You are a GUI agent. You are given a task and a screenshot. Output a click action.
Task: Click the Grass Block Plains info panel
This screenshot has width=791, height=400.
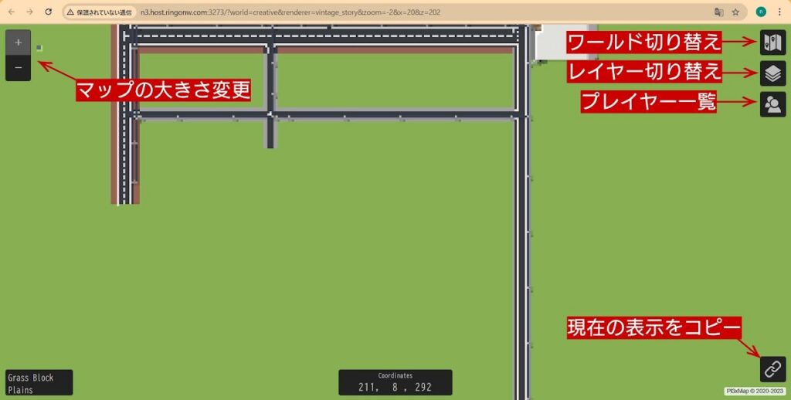click(x=39, y=383)
